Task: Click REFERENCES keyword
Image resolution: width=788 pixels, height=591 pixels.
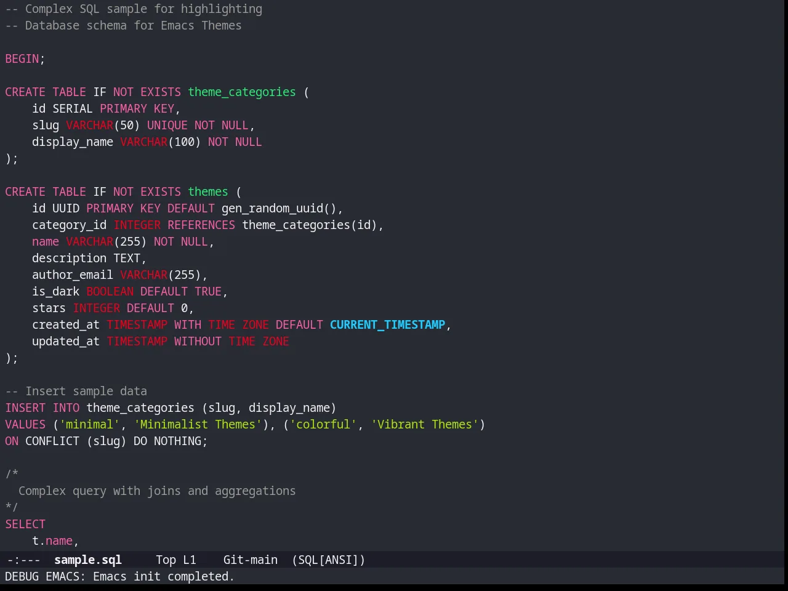Action: [x=201, y=225]
